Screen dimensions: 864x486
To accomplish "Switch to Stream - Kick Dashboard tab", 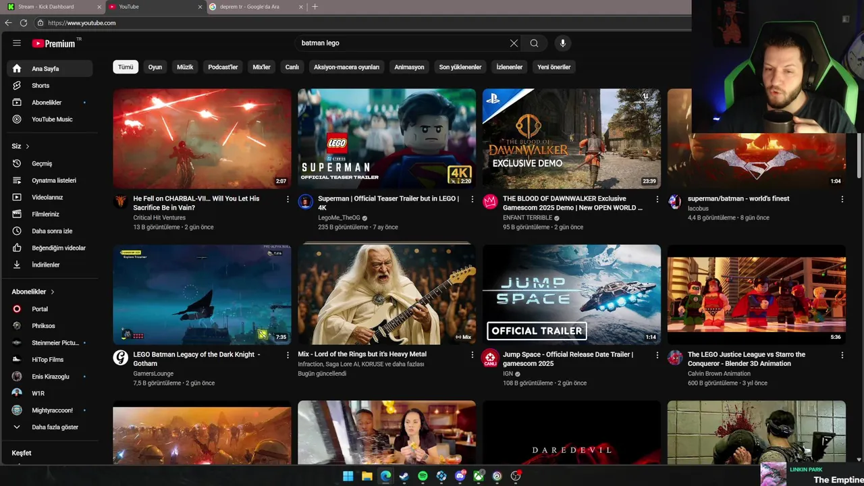I will coord(53,7).
